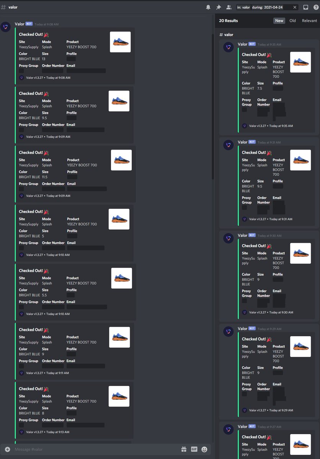
Task: Open shoe thumbnail in 9:29 AM search result
Action: [300, 347]
